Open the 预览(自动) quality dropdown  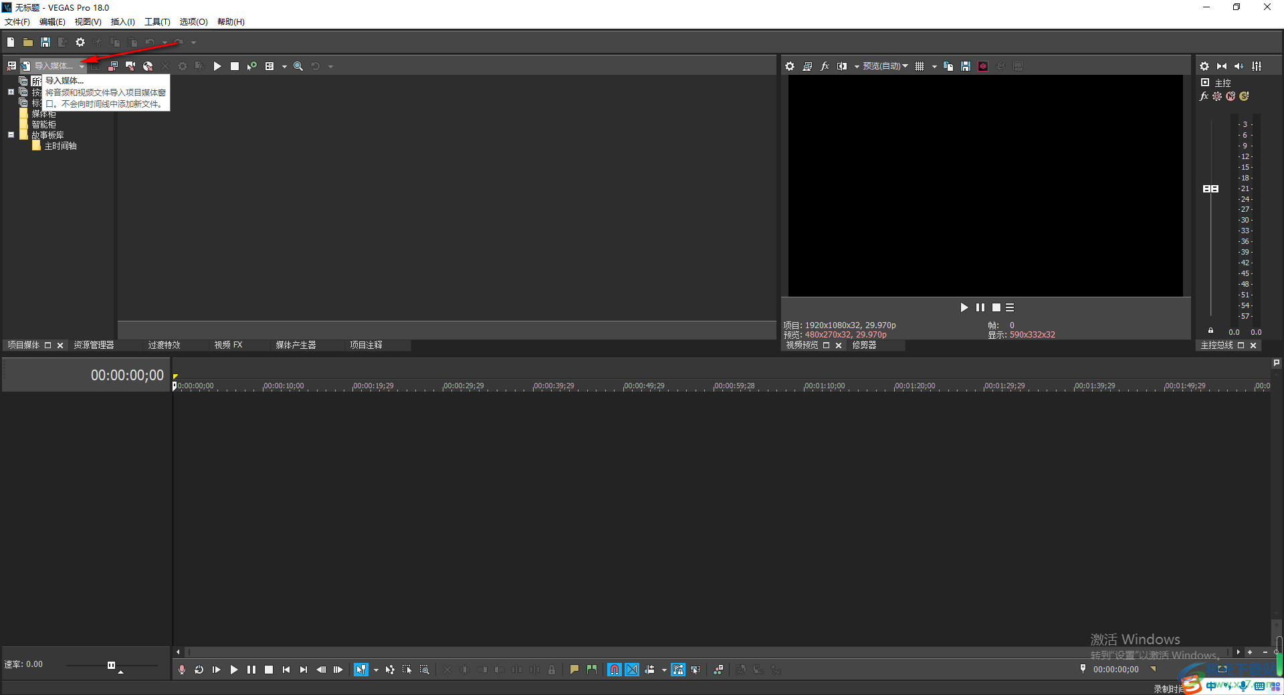click(x=885, y=66)
